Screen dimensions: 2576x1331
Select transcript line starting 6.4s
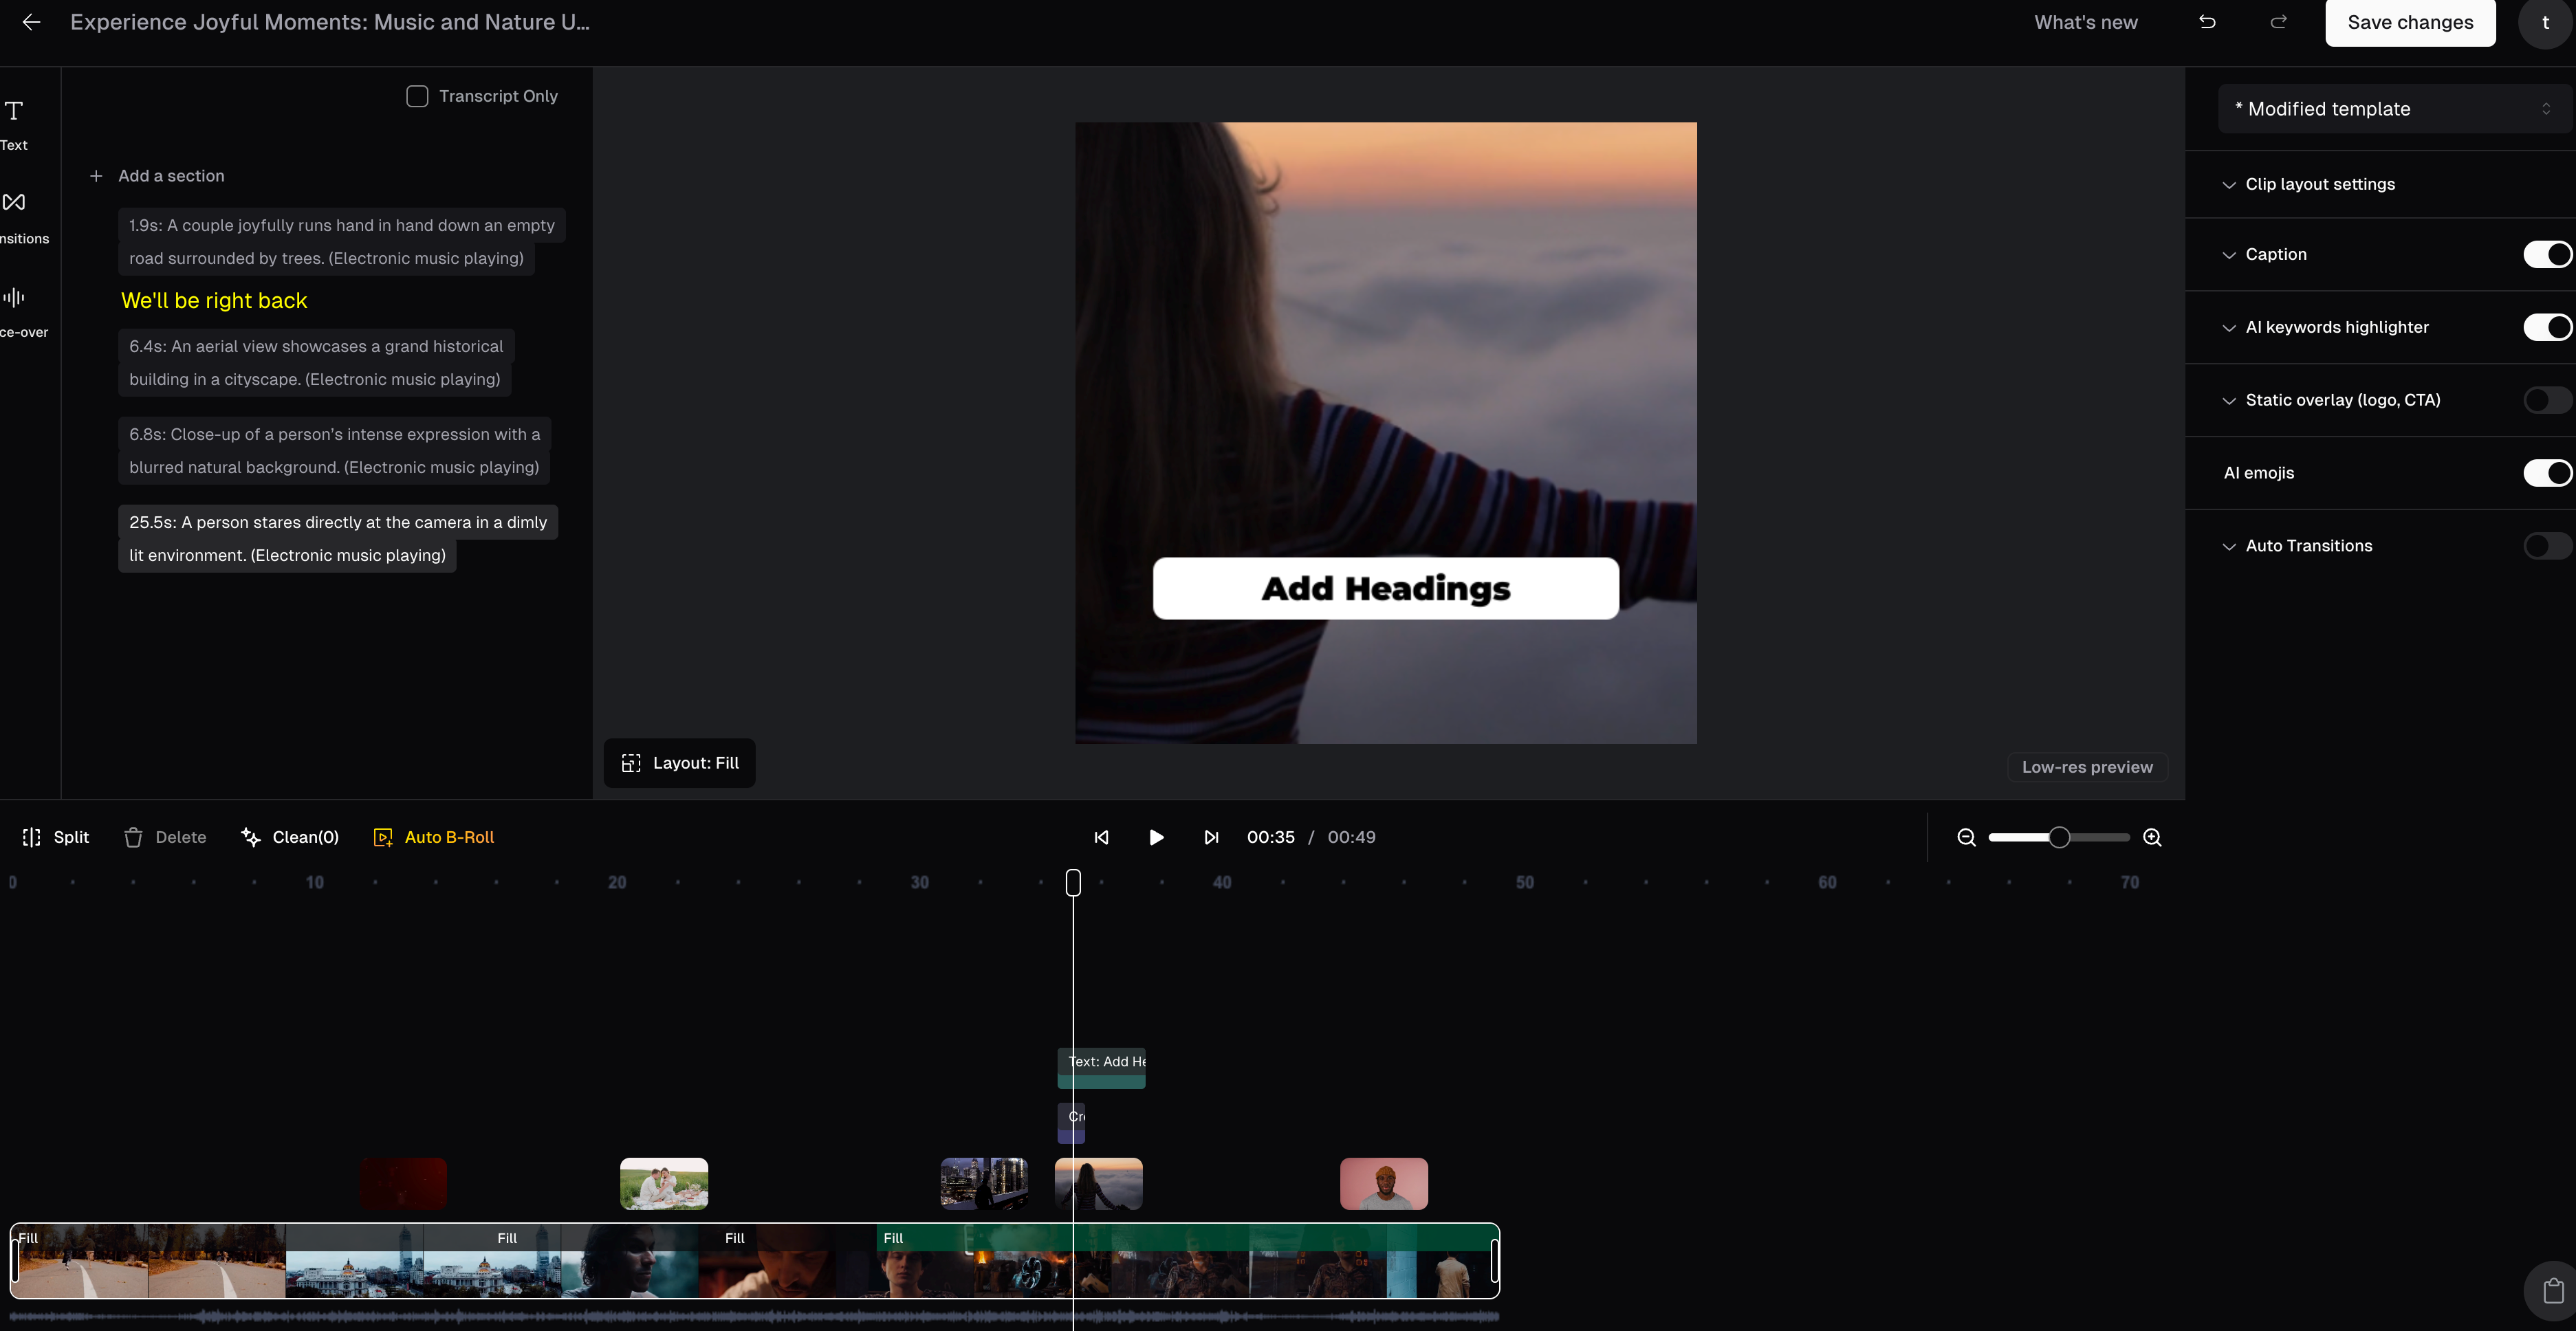[x=316, y=363]
